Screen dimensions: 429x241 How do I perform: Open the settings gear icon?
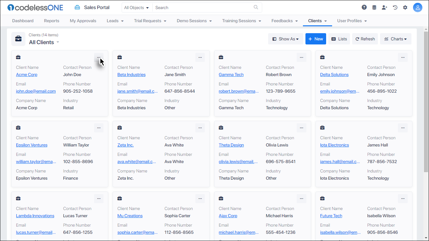(405, 7)
